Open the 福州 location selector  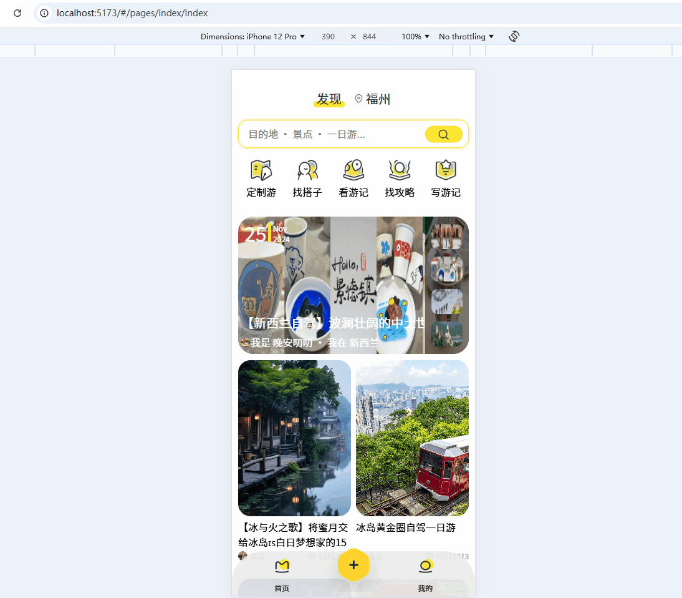373,99
